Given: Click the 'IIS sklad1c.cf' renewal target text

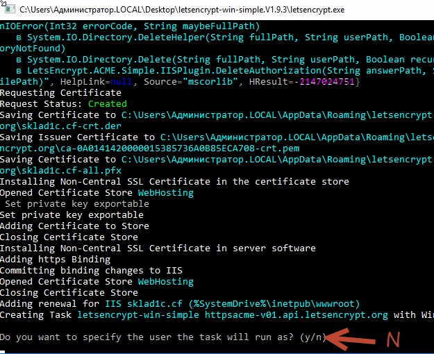Looking at the screenshot, I should coord(147,304).
